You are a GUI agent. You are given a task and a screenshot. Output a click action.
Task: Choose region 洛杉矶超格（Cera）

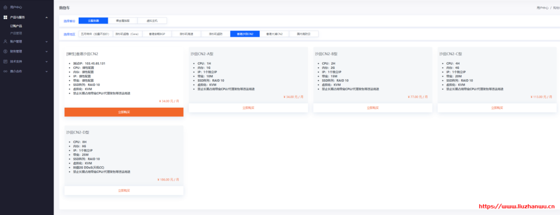127,34
